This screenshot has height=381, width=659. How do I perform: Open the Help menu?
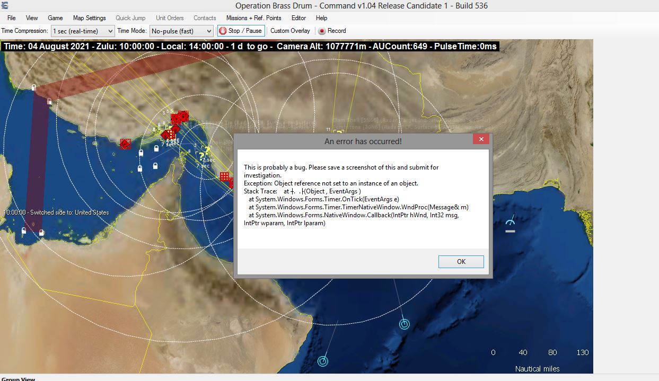[321, 18]
